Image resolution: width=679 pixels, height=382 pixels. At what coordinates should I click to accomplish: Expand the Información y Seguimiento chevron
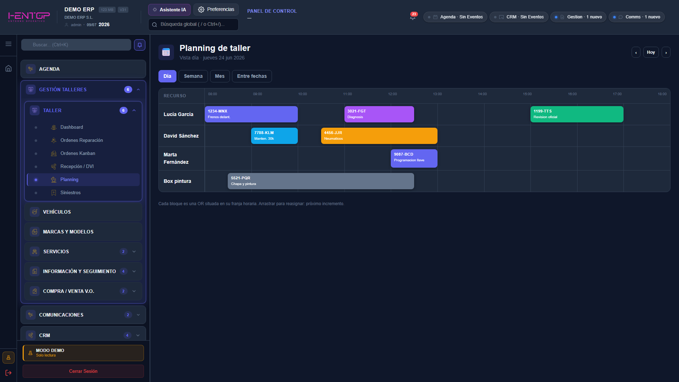(134, 271)
